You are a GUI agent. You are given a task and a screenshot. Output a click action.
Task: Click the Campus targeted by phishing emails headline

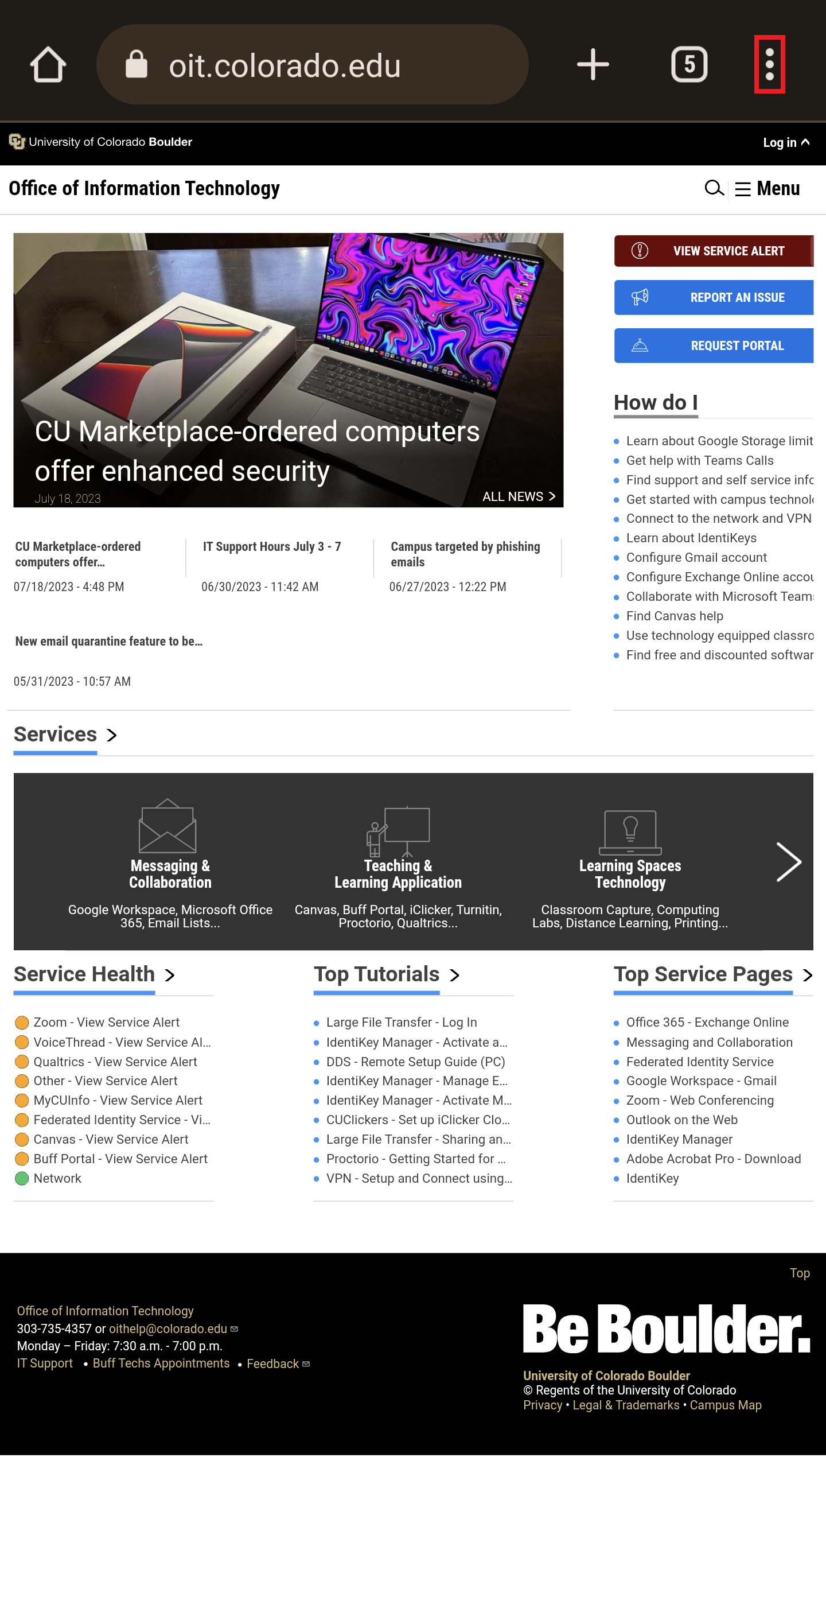pos(465,554)
